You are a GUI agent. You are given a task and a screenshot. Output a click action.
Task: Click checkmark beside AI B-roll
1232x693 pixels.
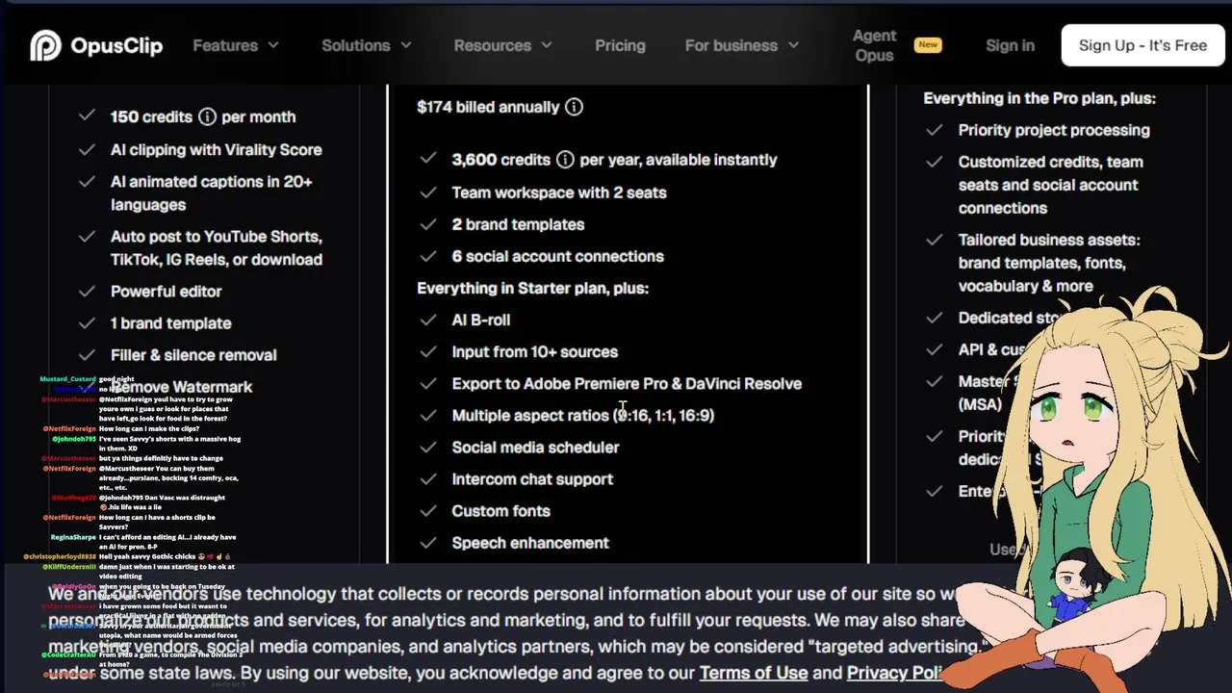tap(428, 320)
